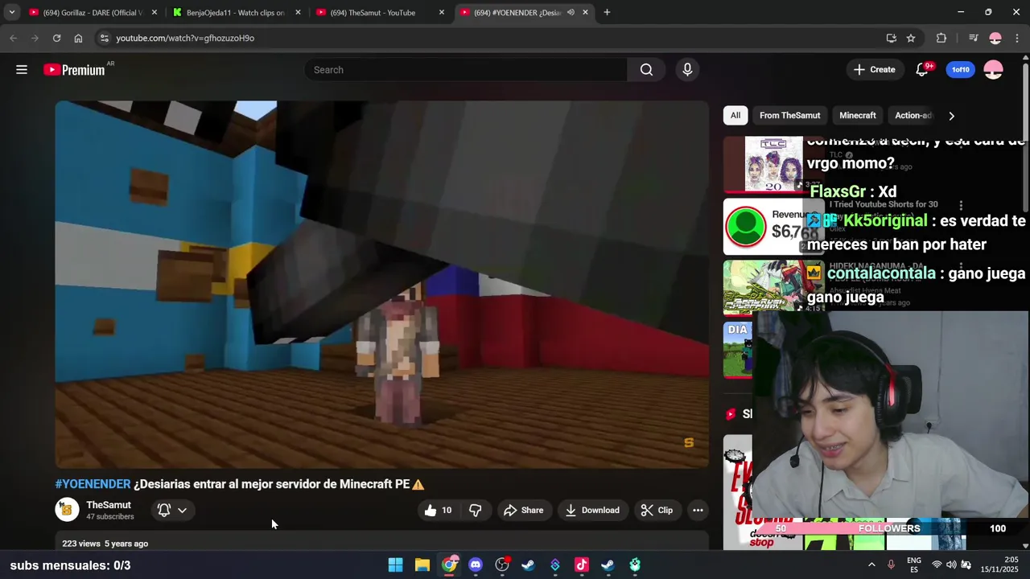Open OBS Studio from taskbar
This screenshot has height=579, width=1030.
point(502,565)
